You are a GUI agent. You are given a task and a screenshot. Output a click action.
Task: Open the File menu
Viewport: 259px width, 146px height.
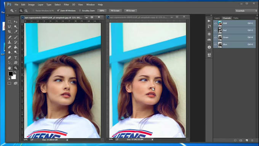16,5
